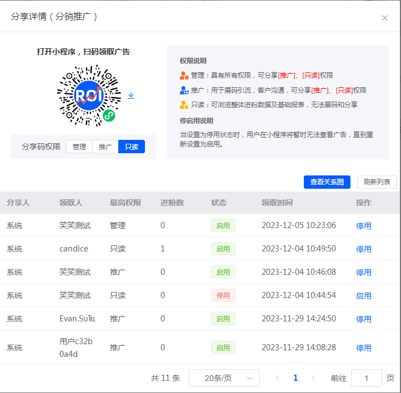Click 领取人 column header
The height and width of the screenshot is (393, 401).
click(x=71, y=203)
